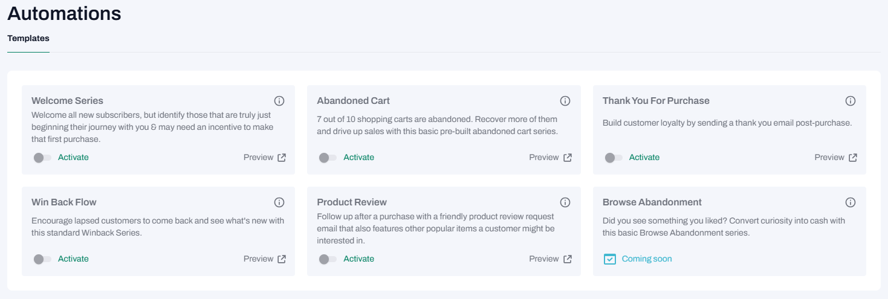
Task: Click the Activate label under Welcome Series
Action: click(73, 158)
